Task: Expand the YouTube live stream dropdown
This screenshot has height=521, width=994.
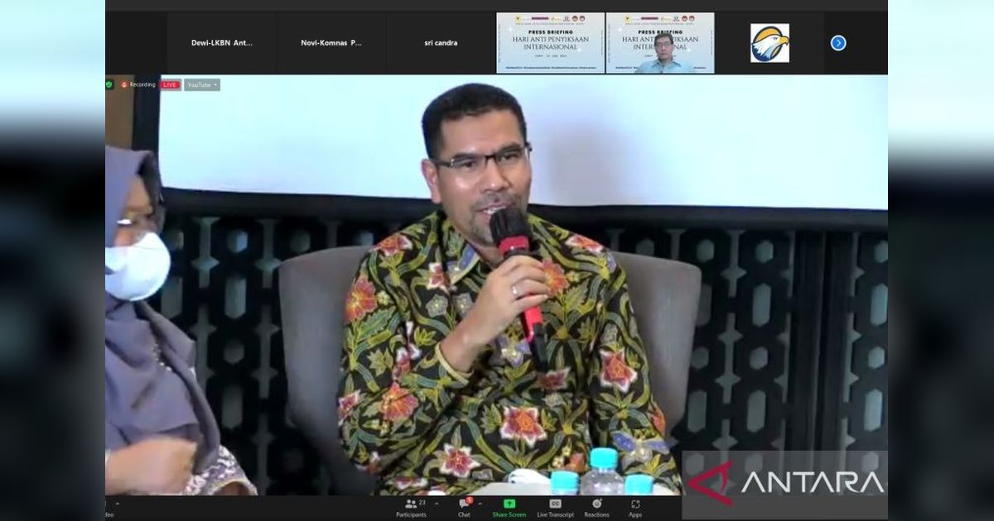Action: pyautogui.click(x=202, y=84)
